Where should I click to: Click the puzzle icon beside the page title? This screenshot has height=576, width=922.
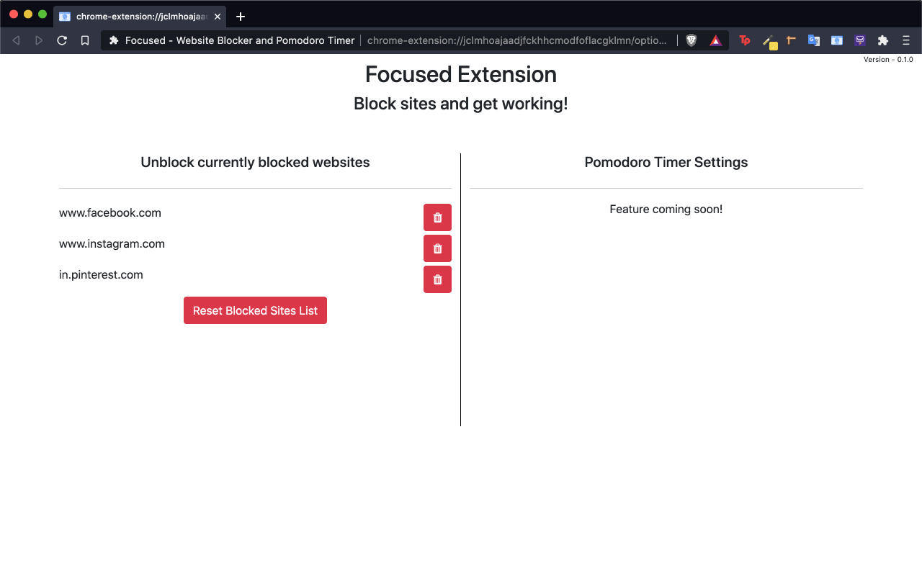114,40
